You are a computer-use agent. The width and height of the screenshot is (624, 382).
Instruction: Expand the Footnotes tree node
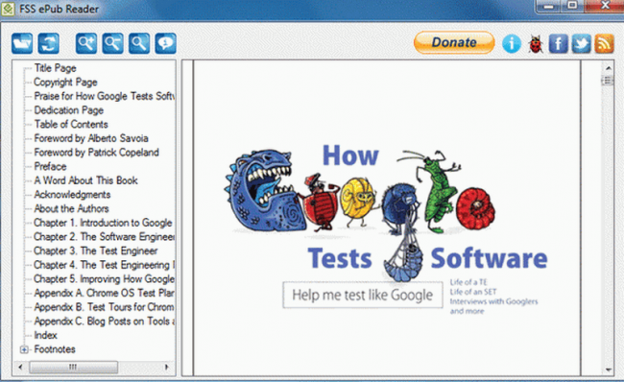[24, 349]
